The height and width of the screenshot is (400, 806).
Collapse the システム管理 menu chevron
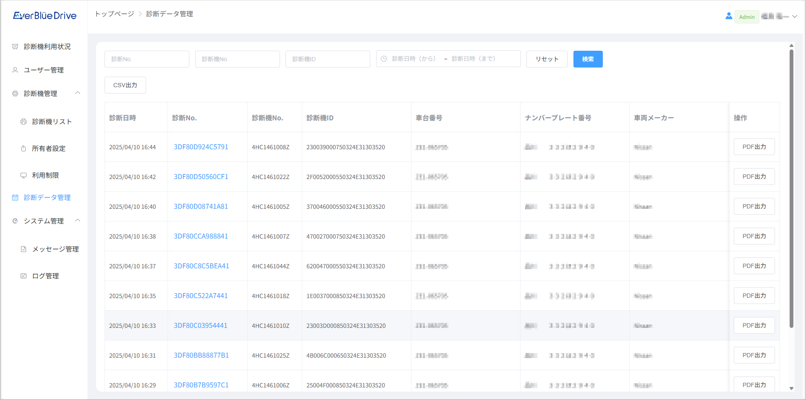tap(78, 221)
